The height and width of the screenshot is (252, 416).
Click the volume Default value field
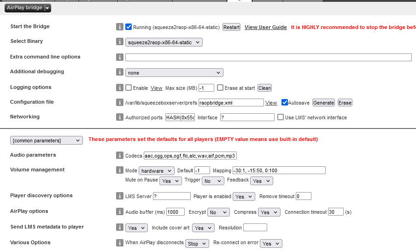202,170
